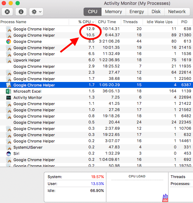This screenshot has width=193, height=203.
Task: Click the Activity Monitor window title
Action: coord(137,3)
